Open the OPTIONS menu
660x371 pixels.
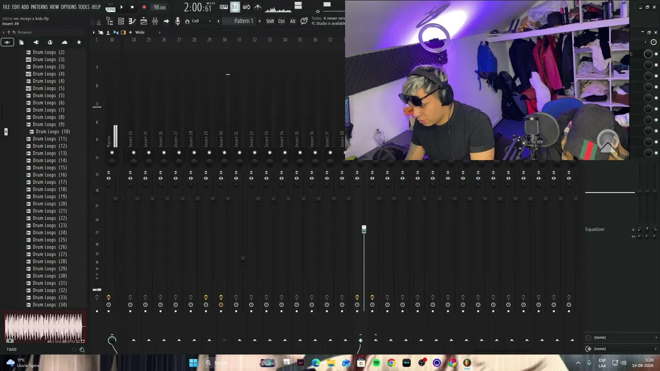[69, 7]
